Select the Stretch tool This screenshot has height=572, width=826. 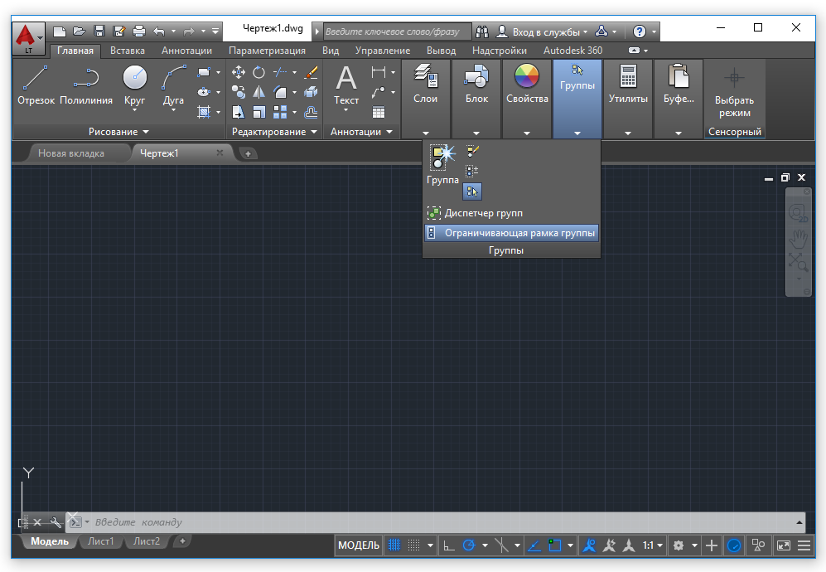point(238,112)
